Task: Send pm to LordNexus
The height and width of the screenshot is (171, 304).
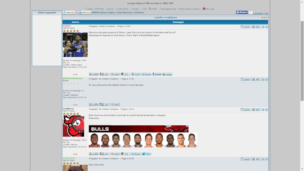Action: (104, 154)
